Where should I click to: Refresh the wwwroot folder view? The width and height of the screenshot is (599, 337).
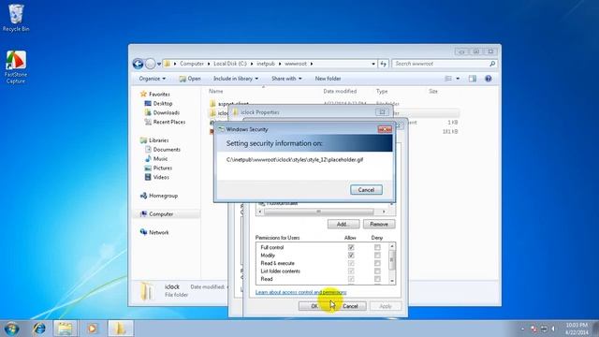tap(383, 64)
